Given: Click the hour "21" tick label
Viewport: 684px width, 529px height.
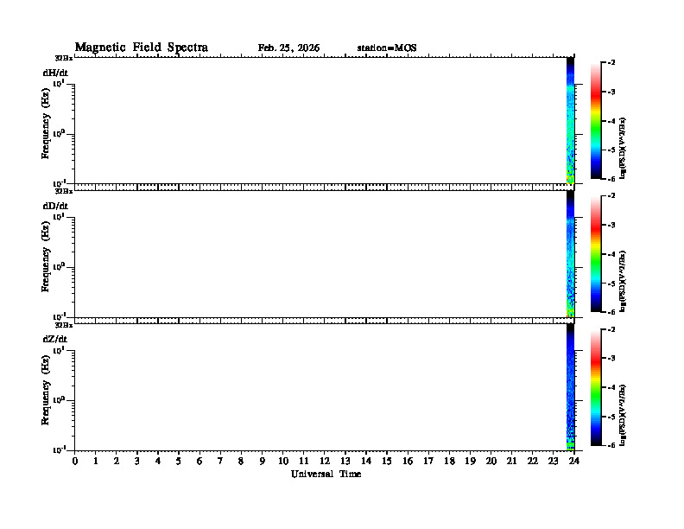Looking at the screenshot, I should click(x=511, y=462).
